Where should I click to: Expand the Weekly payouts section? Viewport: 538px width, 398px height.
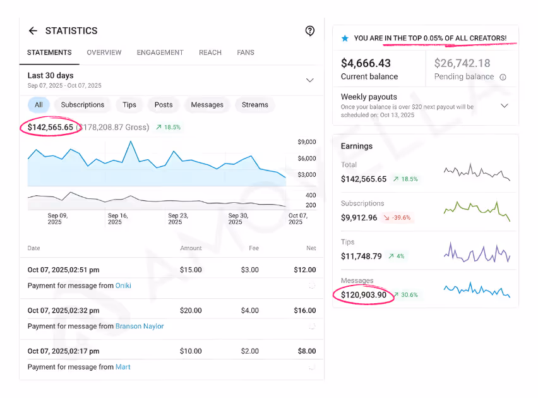coord(504,106)
